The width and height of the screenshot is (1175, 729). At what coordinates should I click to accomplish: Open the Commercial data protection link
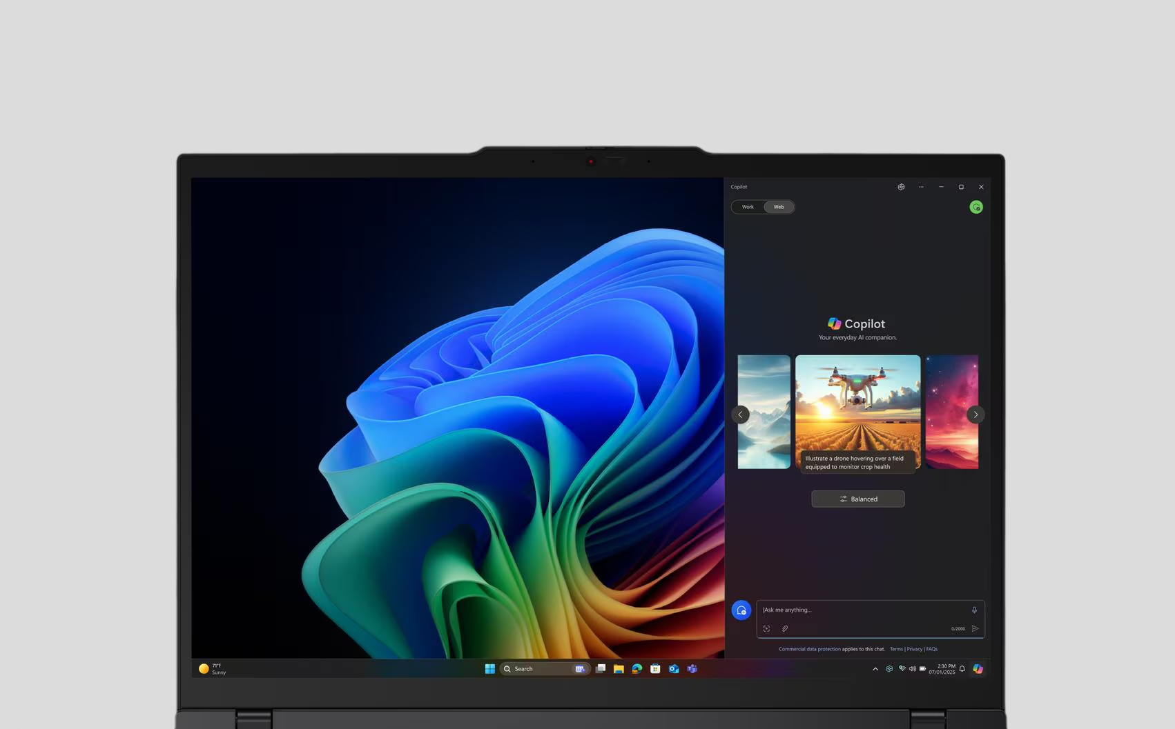[x=809, y=649]
